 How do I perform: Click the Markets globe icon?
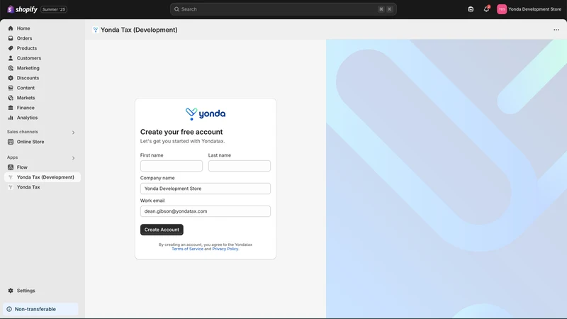tap(11, 98)
